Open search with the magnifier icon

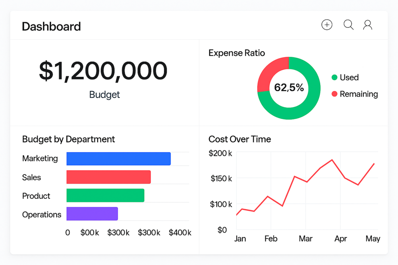348,25
